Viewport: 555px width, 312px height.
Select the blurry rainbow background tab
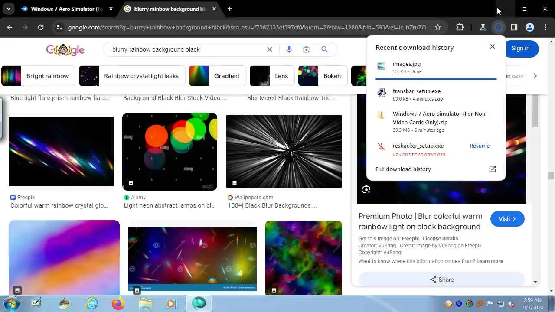(171, 9)
